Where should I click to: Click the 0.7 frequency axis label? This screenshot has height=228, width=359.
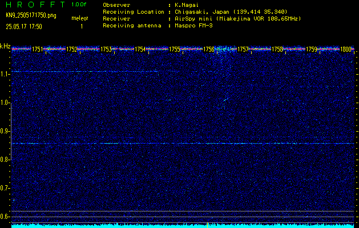5,188
